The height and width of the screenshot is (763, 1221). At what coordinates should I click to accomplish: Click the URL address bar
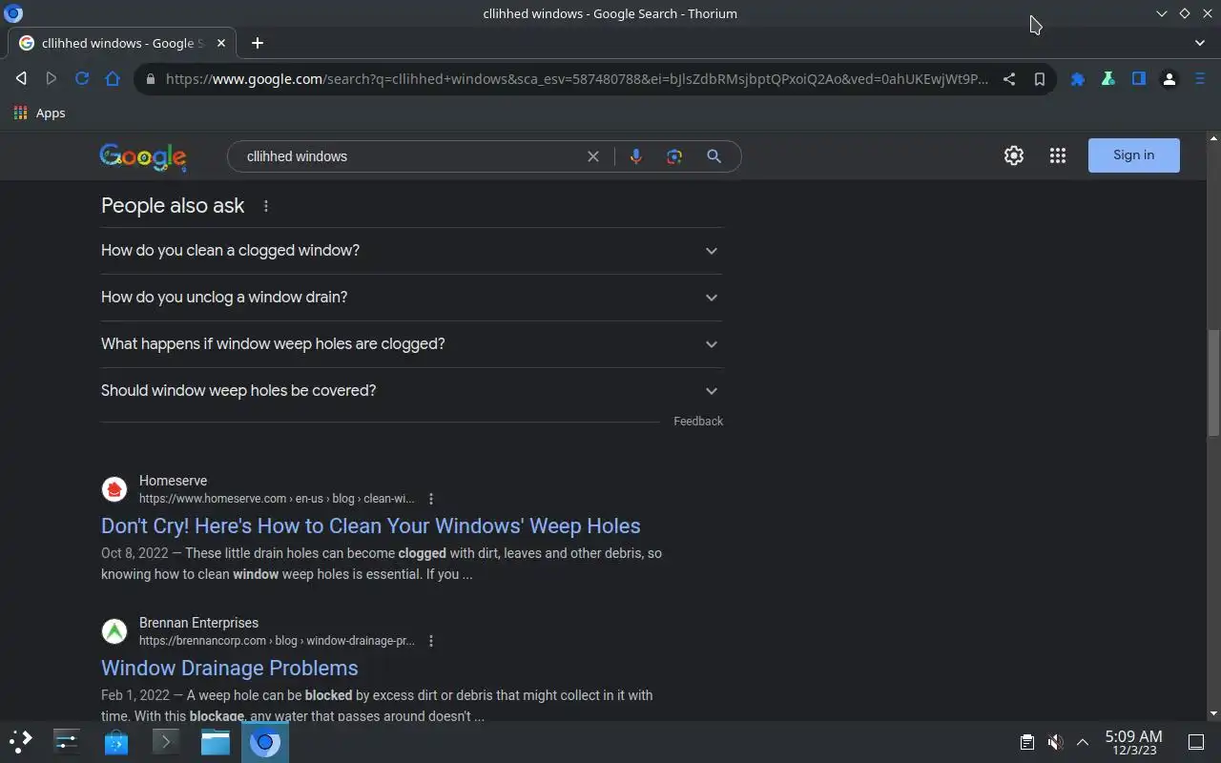[576, 79]
